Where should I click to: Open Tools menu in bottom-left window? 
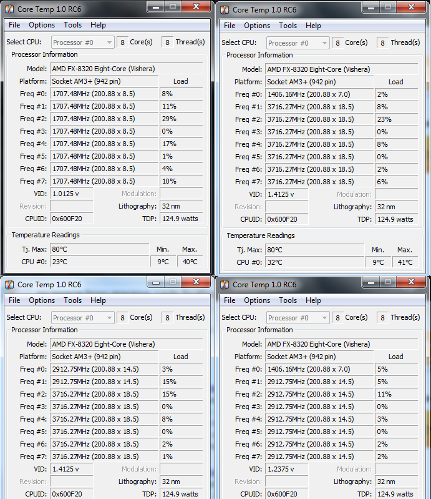click(72, 300)
